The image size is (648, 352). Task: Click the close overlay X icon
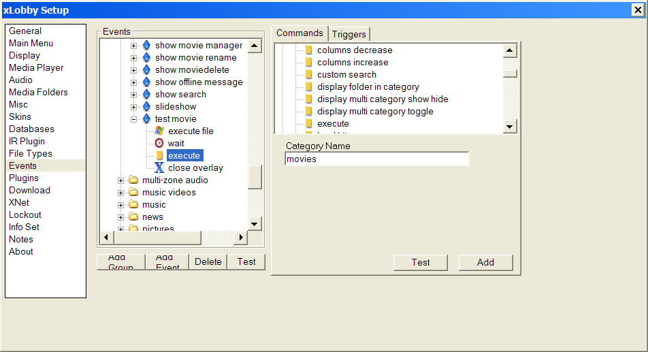point(159,167)
